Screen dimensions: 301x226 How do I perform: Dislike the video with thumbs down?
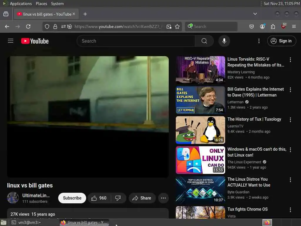tap(118, 198)
